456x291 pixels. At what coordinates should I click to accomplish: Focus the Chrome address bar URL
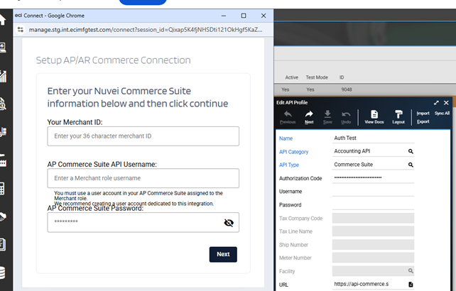click(x=146, y=30)
